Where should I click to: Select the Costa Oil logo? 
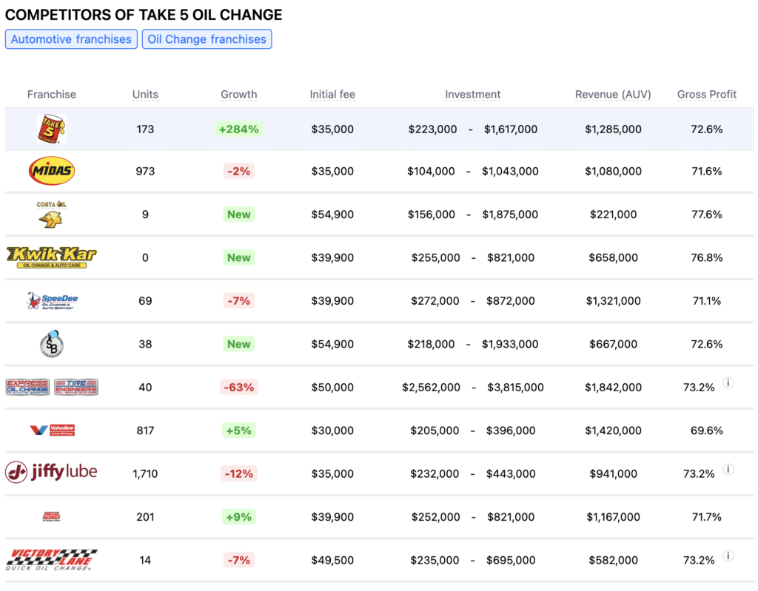(x=51, y=214)
